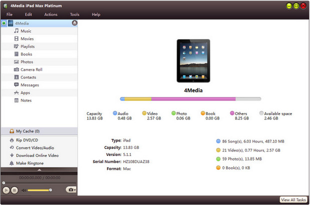The image size is (310, 205).
Task: Select the Playlists icon in sidebar
Action: click(17, 46)
